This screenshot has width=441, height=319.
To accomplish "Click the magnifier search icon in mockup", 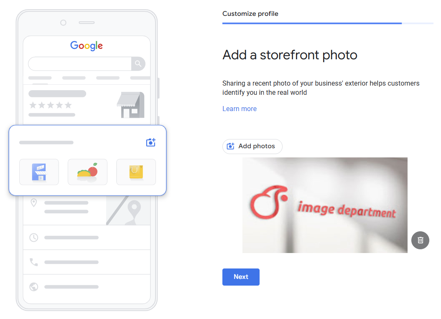I will click(x=138, y=64).
